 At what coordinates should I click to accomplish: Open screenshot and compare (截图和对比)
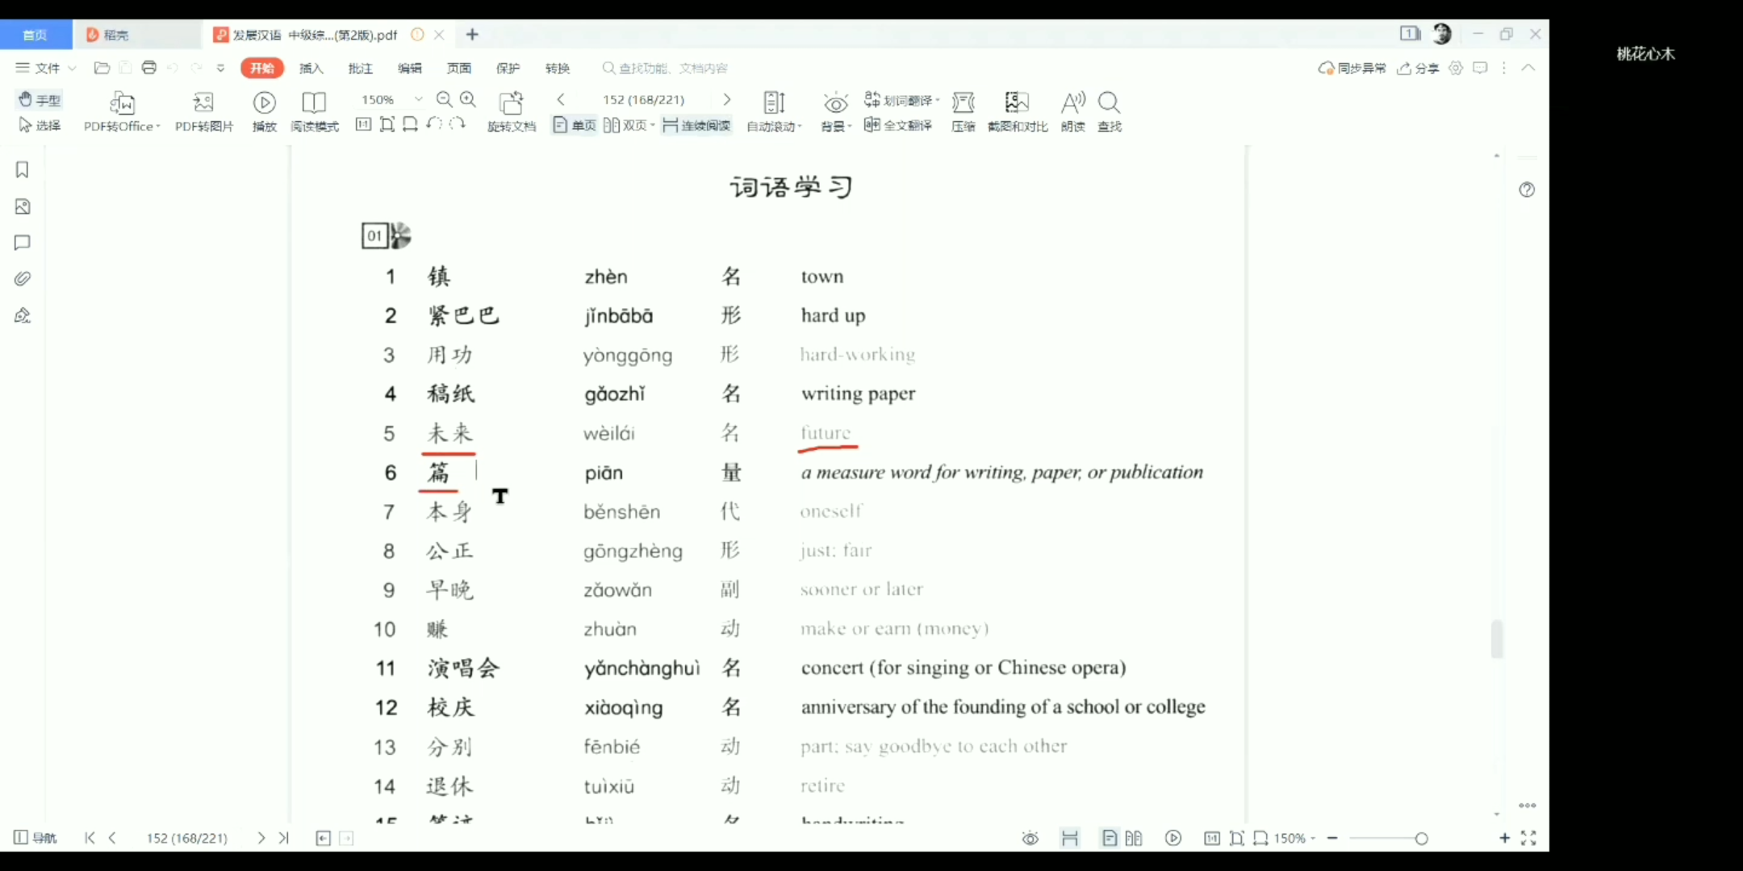point(1018,111)
